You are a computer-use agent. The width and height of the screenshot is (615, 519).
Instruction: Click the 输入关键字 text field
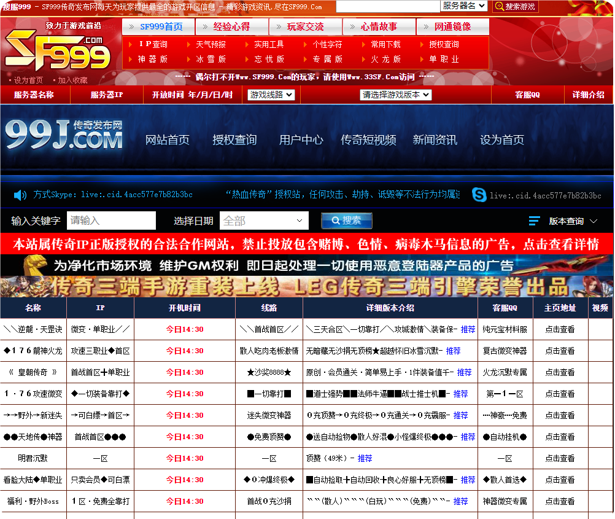coord(111,220)
